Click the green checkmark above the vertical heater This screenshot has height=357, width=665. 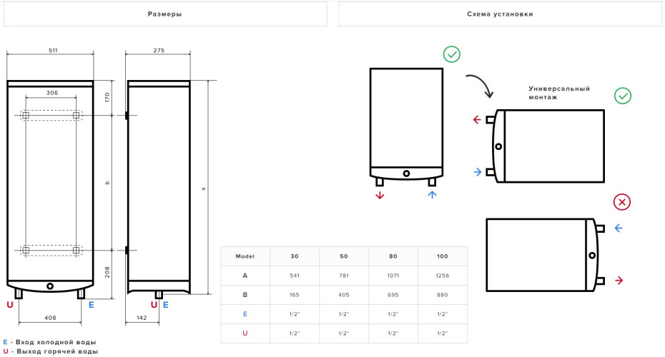click(451, 54)
